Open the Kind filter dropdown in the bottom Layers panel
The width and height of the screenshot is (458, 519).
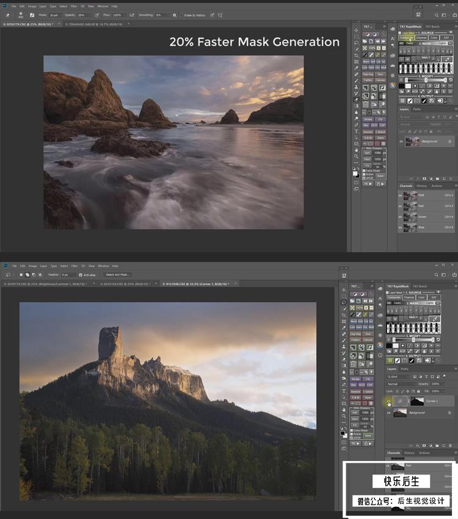click(399, 377)
